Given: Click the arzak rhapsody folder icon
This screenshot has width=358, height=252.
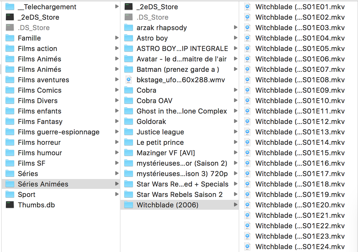Looking at the screenshot, I should 129,28.
